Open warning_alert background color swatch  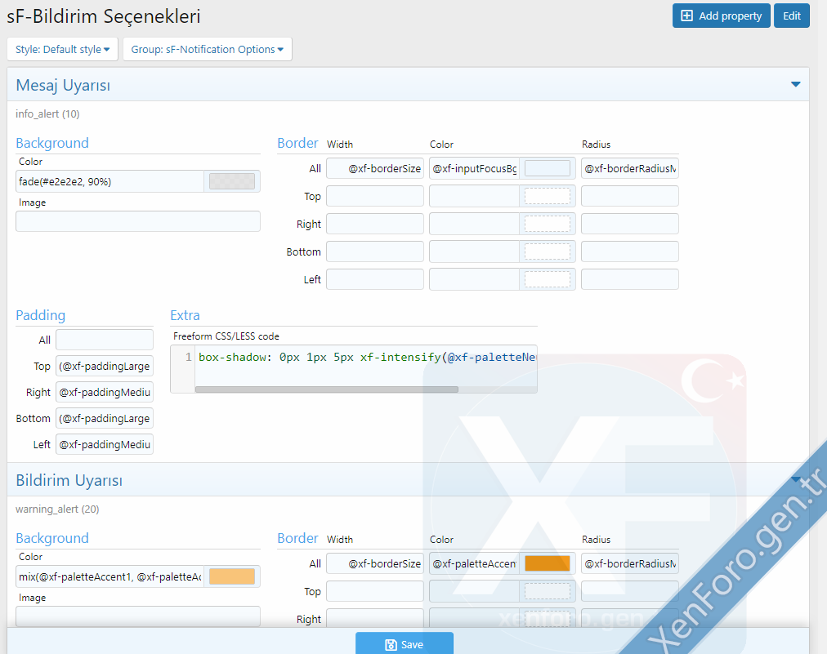pyautogui.click(x=232, y=577)
